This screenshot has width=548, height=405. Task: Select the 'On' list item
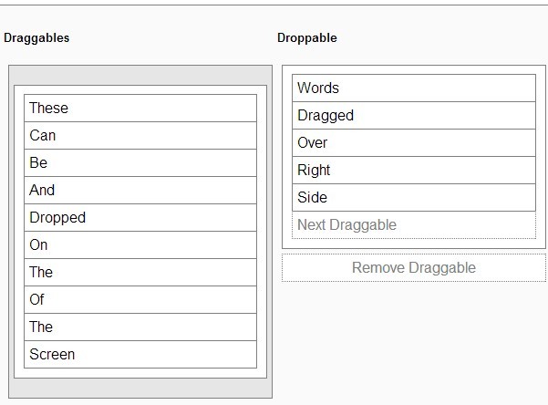(140, 244)
